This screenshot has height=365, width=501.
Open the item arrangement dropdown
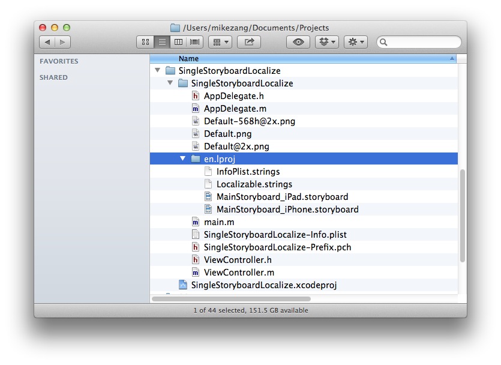pyautogui.click(x=220, y=42)
